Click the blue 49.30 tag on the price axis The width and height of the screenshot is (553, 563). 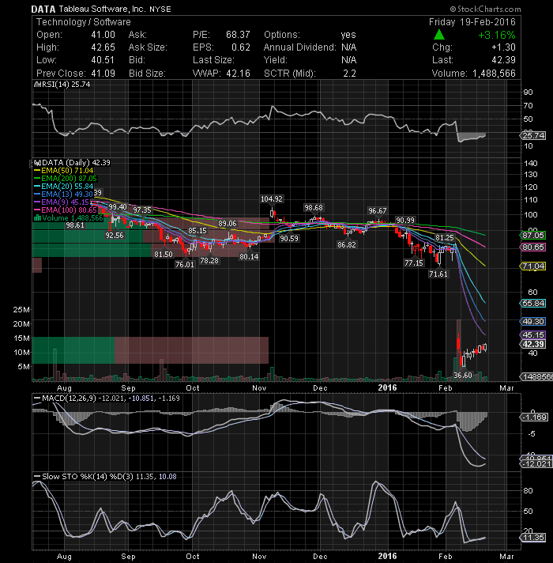coord(533,321)
